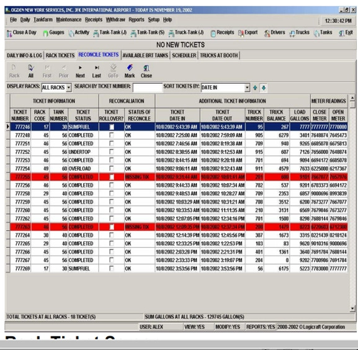The width and height of the screenshot is (358, 350).
Task: Open the Close A Day toolbar icon
Action: tap(22, 33)
